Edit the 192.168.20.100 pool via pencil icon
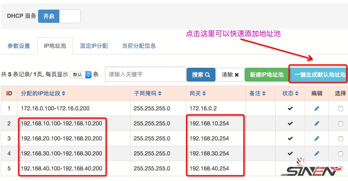Viewport: 348px width, 181px height. [x=317, y=138]
